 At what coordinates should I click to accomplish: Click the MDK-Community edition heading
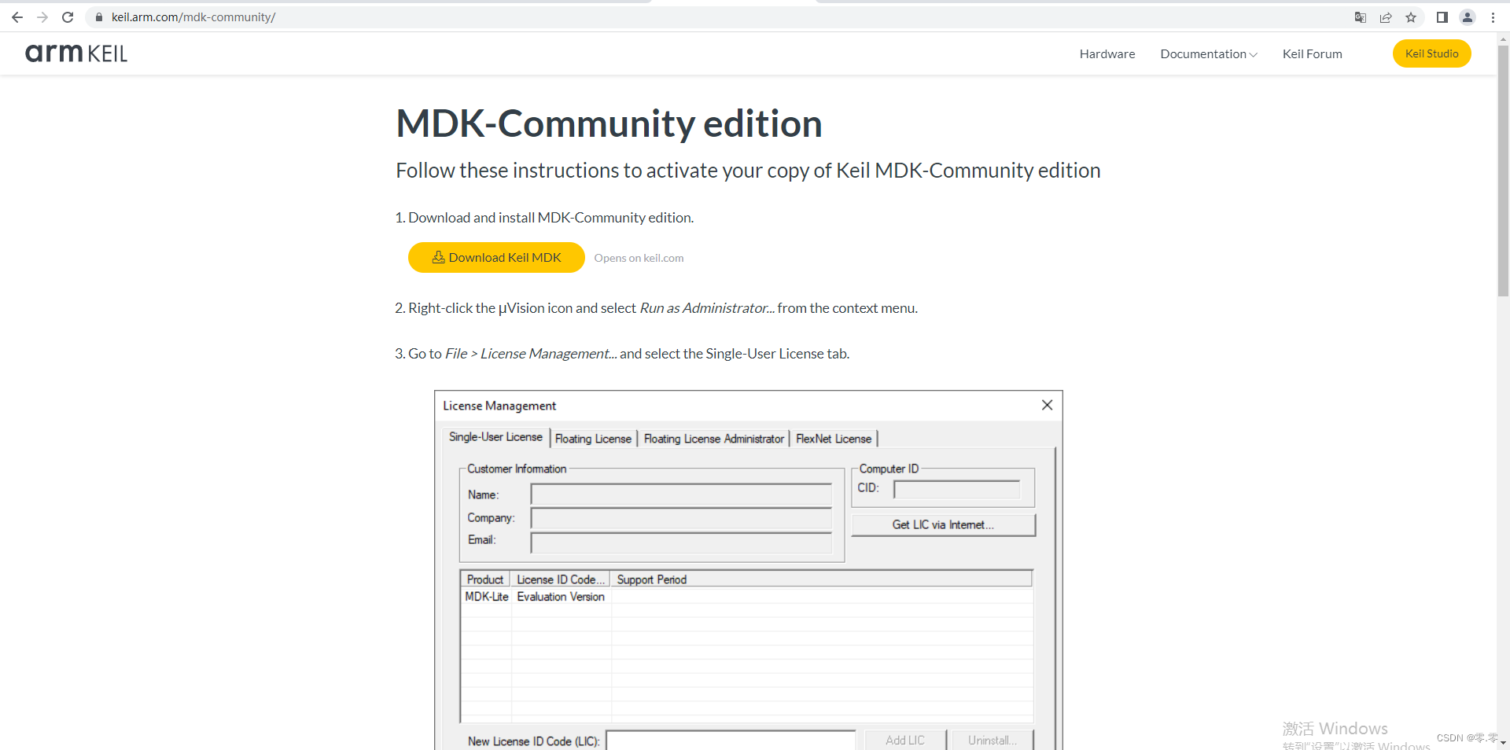point(609,123)
